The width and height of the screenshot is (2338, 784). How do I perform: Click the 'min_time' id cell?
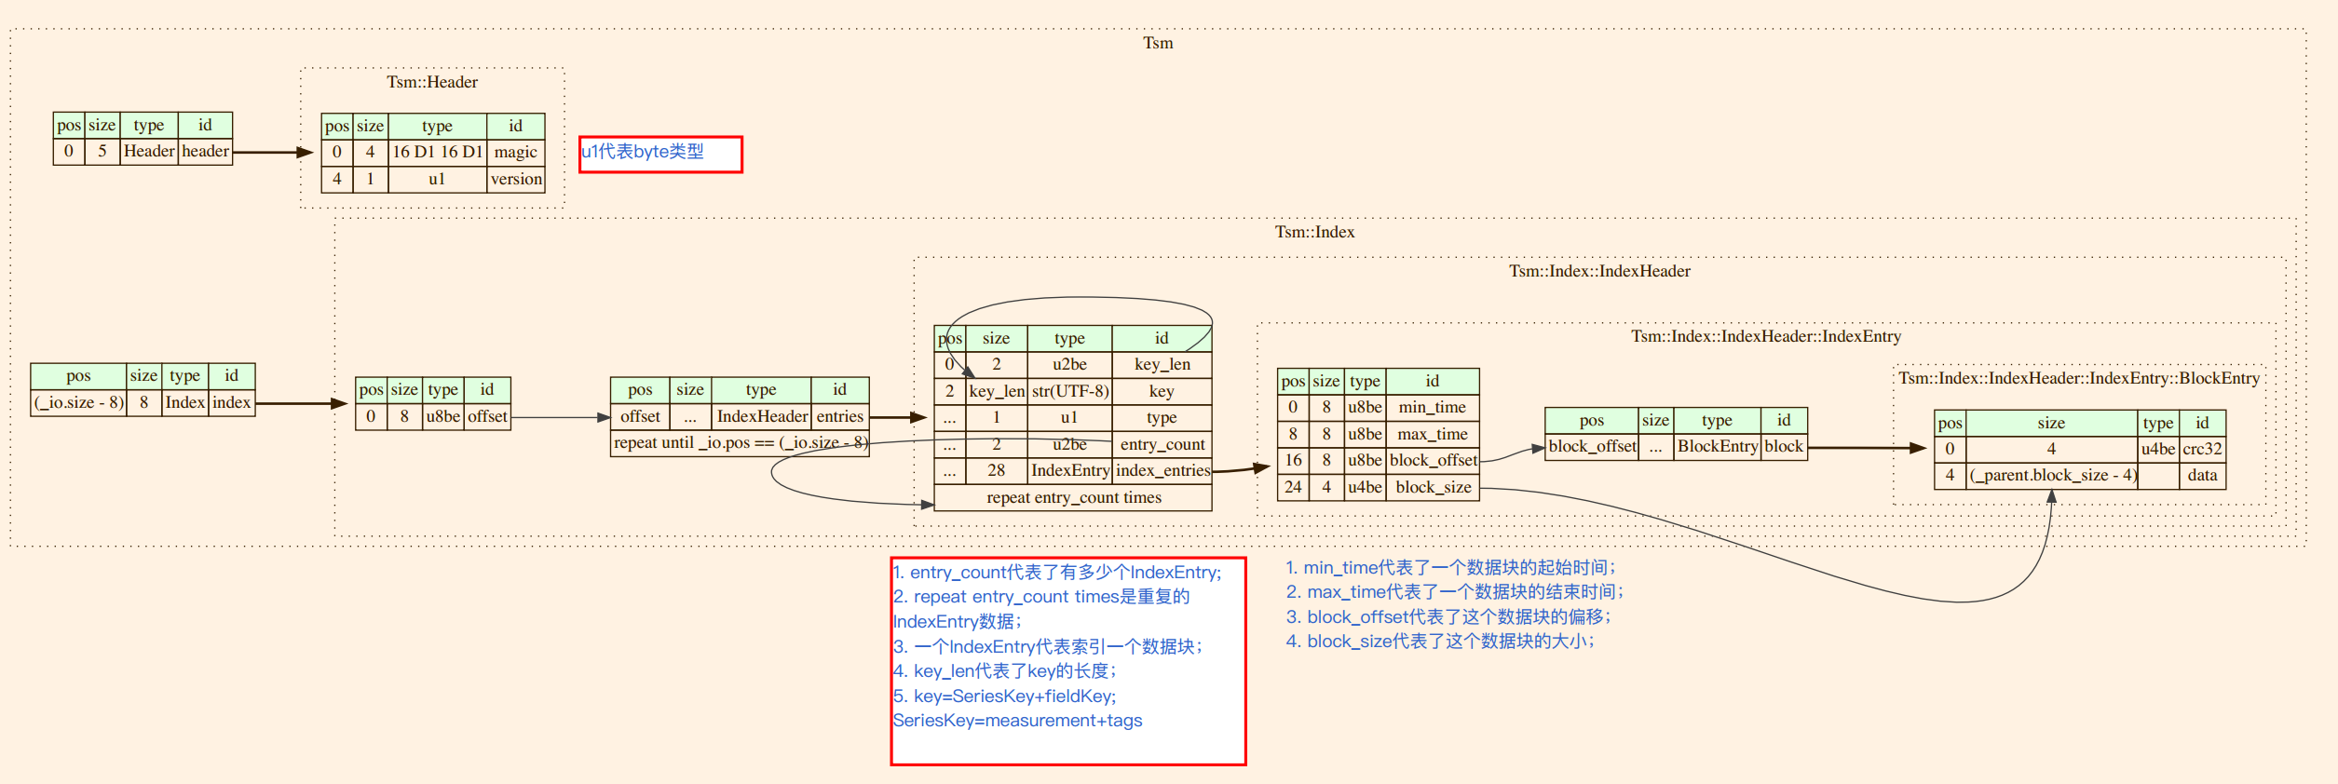(1432, 407)
